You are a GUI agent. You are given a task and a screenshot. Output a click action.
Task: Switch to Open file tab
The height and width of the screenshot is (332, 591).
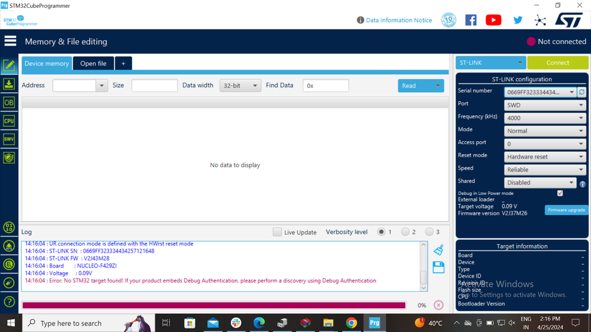pyautogui.click(x=93, y=63)
